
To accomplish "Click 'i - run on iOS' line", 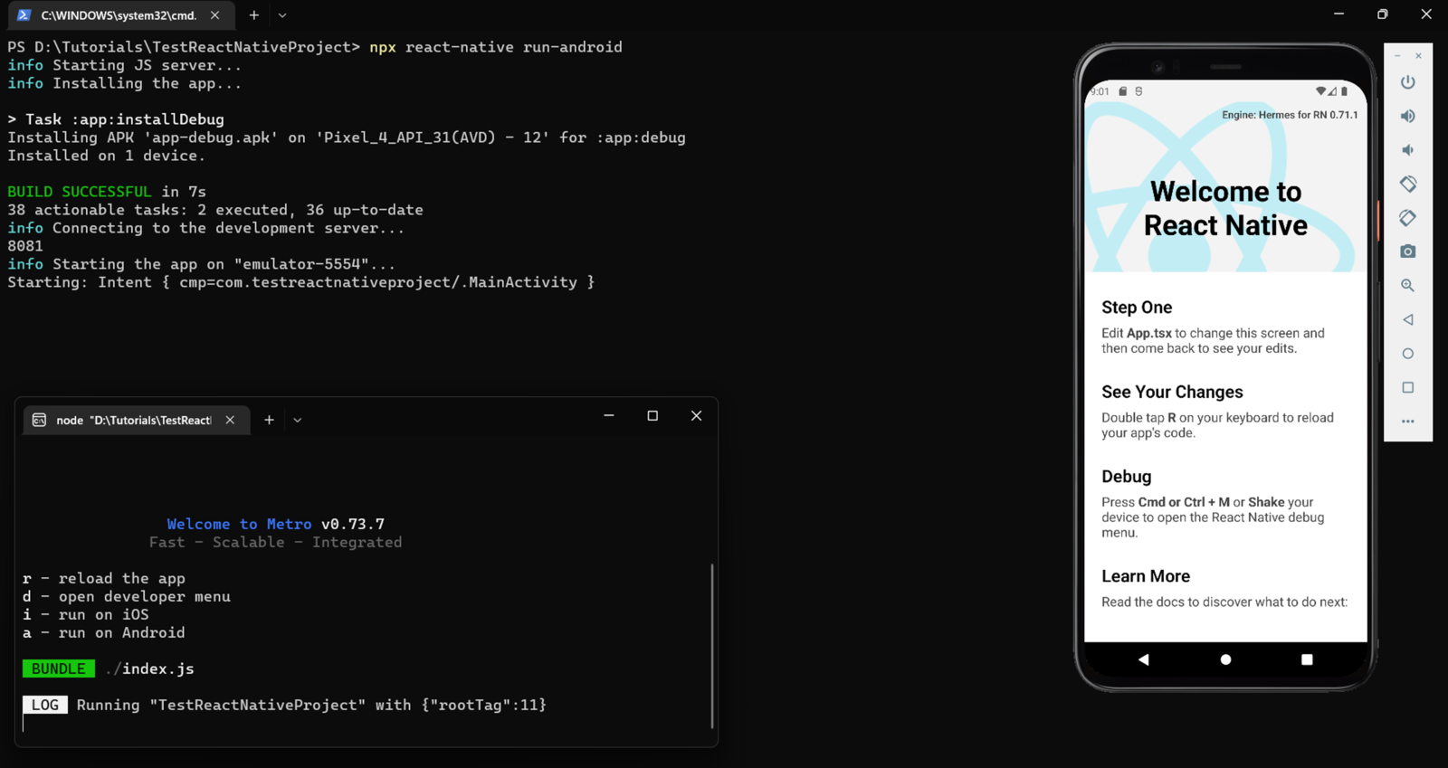I will click(86, 614).
